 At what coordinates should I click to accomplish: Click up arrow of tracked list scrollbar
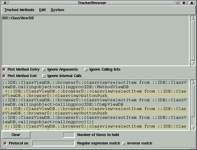(193, 18)
